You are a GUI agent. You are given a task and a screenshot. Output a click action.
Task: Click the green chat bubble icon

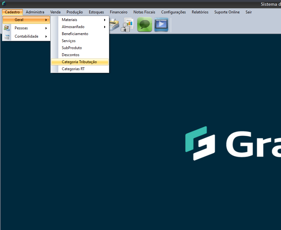[x=145, y=25]
